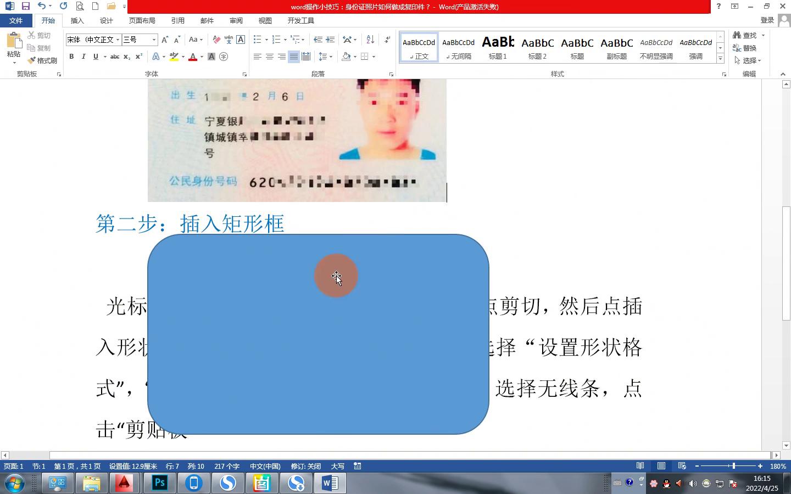Apply the 标题 1 style
The image size is (791, 494).
pyautogui.click(x=498, y=47)
